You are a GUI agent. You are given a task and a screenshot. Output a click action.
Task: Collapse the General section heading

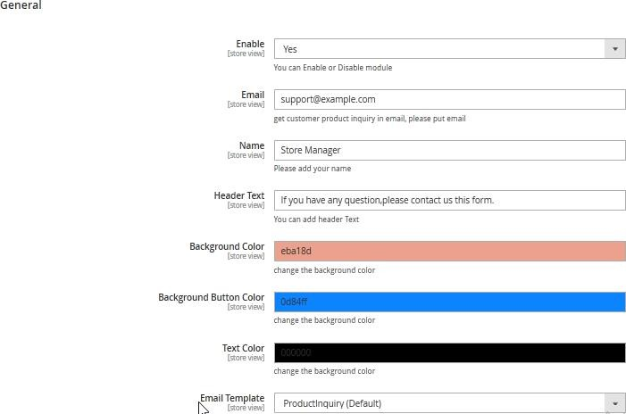(x=21, y=5)
